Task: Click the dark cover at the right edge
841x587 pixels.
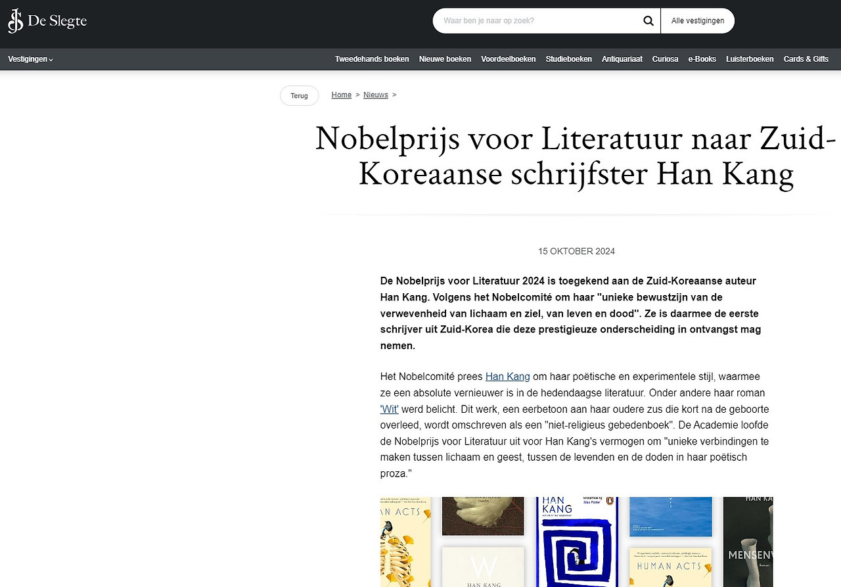Action: (x=748, y=542)
